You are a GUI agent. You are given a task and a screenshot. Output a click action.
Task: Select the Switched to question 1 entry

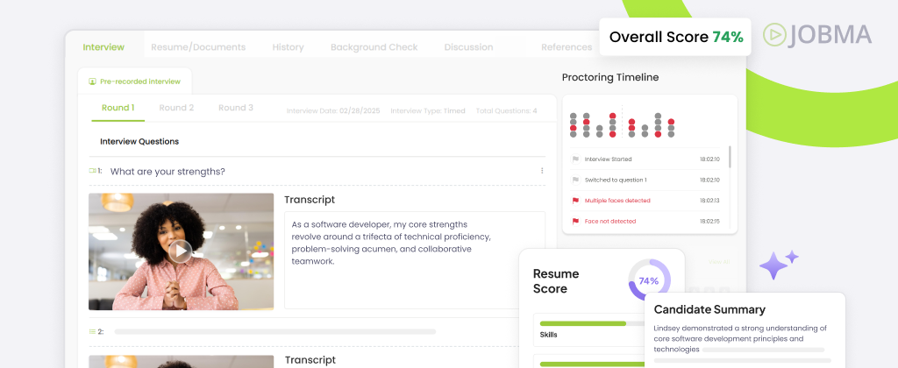pyautogui.click(x=645, y=180)
